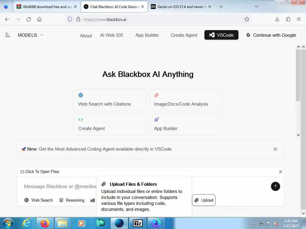Reload the page with the refresh icon
306x229 pixels.
coord(29,19)
